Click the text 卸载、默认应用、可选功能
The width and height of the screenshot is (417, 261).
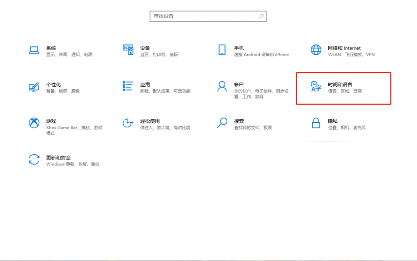165,91
